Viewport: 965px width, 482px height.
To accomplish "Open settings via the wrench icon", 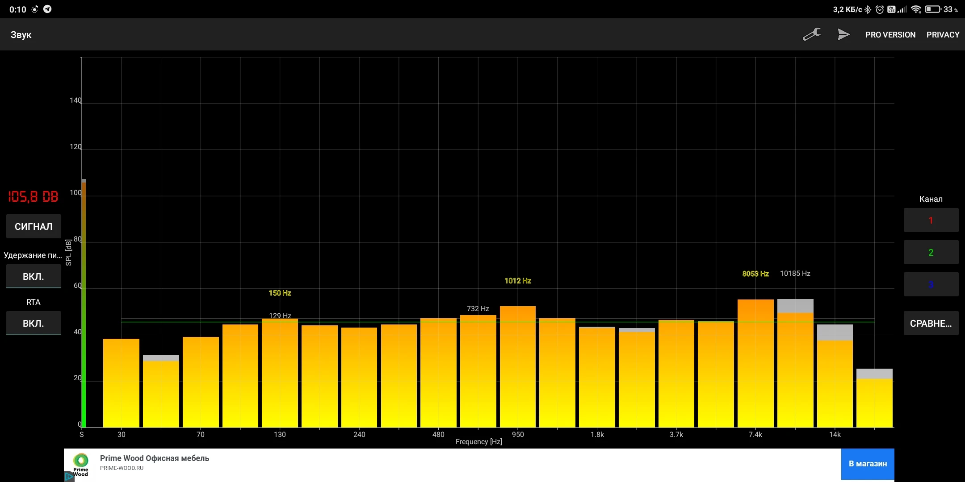I will point(811,34).
